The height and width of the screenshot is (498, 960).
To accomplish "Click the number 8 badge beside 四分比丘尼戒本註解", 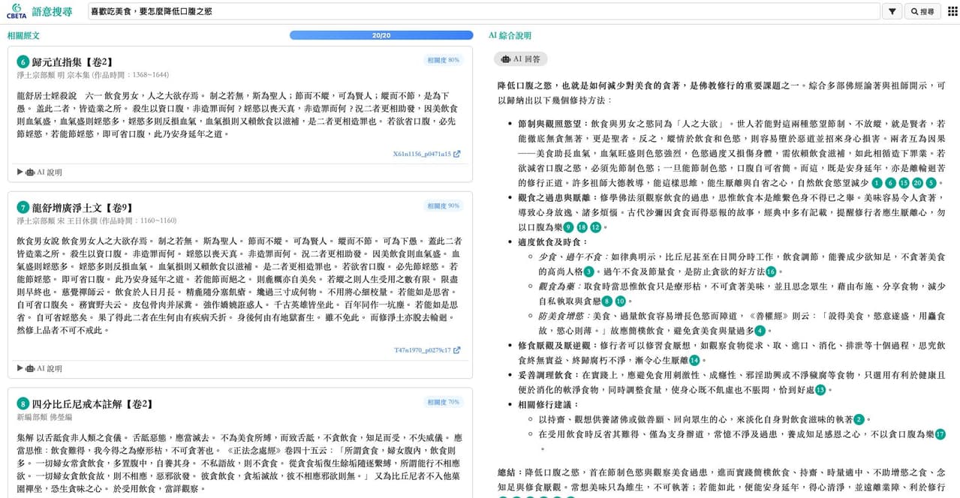I will pyautogui.click(x=23, y=403).
